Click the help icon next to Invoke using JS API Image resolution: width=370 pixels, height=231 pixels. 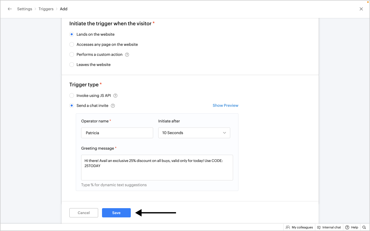[x=115, y=96]
